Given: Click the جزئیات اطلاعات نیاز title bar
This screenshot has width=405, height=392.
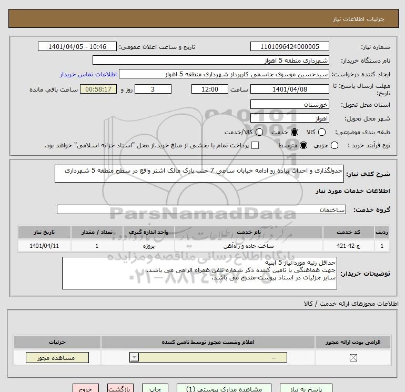Looking at the screenshot, I should [203, 18].
